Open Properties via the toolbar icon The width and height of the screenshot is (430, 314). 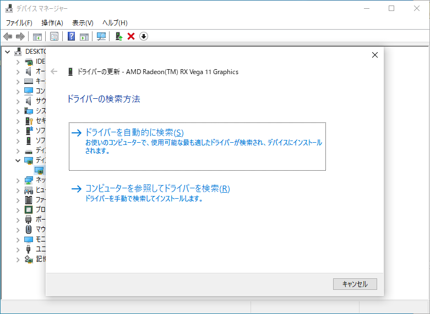55,36
